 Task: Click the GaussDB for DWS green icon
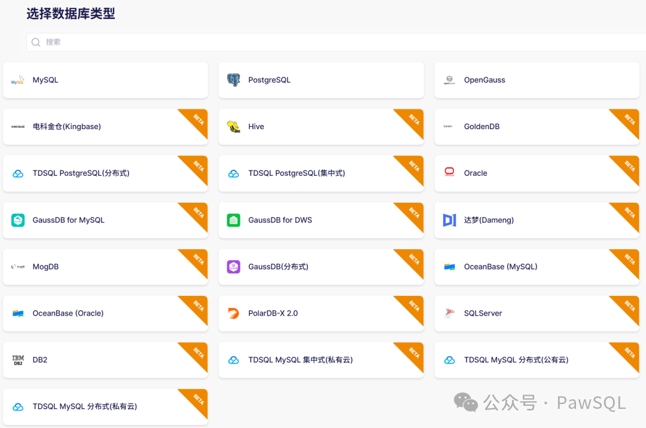tap(234, 220)
